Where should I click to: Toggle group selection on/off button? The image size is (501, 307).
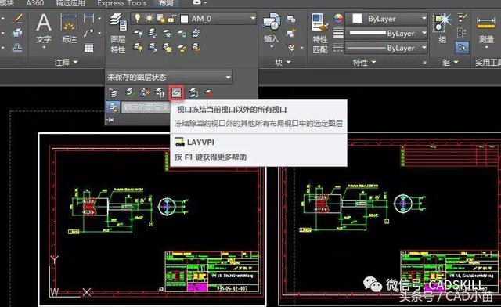pos(462,48)
